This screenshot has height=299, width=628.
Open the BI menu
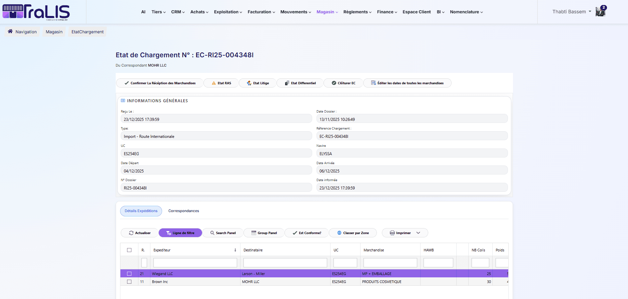click(x=441, y=12)
